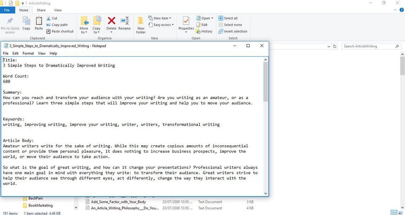The height and width of the screenshot is (215, 405).
Task: View the History of the selected file
Action: (205, 31)
